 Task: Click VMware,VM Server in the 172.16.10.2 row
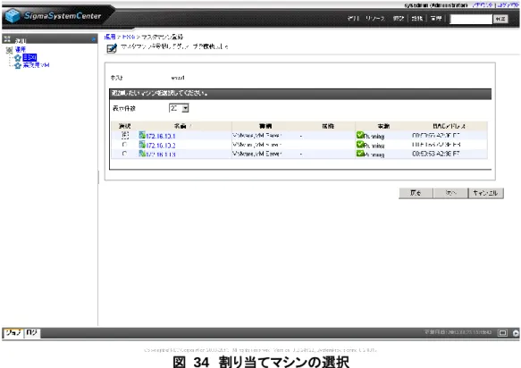(x=256, y=145)
